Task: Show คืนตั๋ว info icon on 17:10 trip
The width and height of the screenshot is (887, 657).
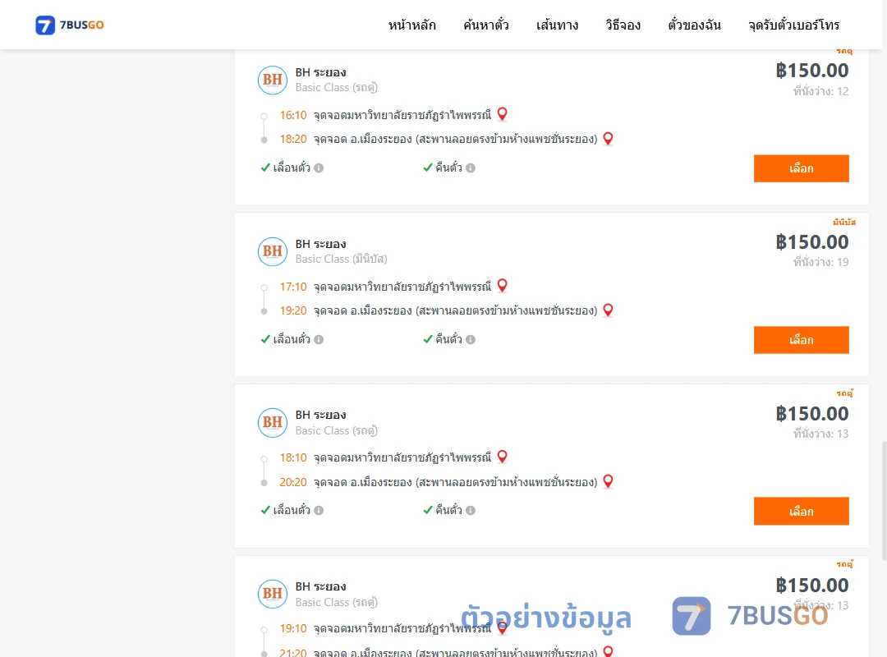Action: coord(471,339)
